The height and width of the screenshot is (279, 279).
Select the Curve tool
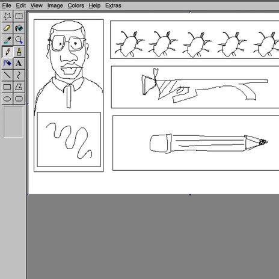[19, 75]
